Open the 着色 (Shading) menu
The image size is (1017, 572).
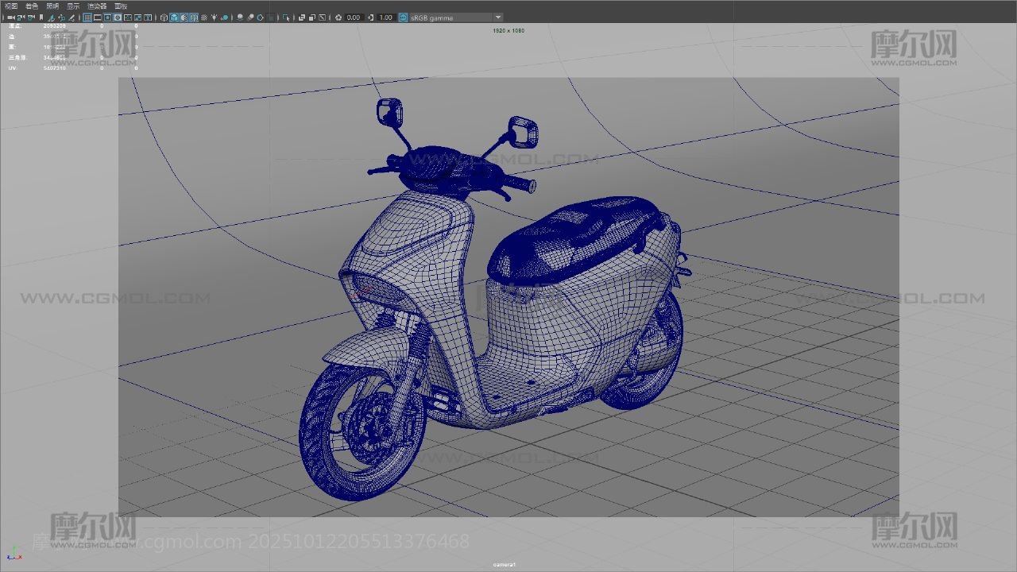32,6
